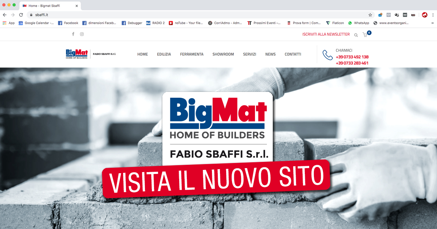Go back with the browser back arrow

[x=5, y=15]
